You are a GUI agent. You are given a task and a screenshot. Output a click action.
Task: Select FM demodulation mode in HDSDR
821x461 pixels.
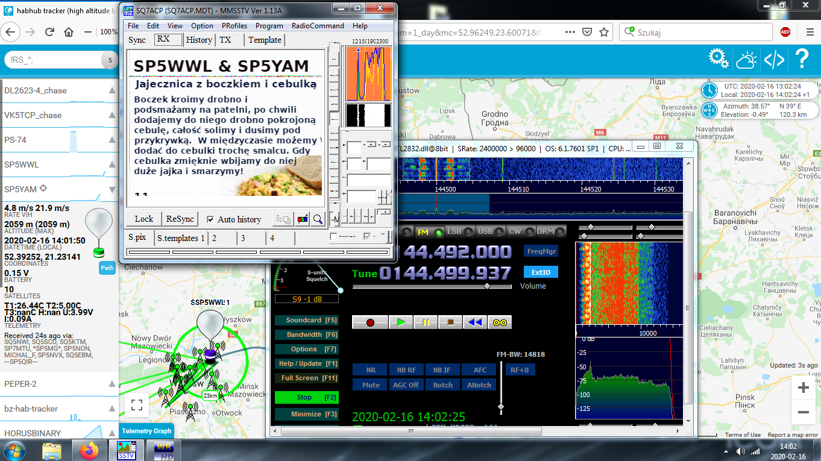(429, 231)
